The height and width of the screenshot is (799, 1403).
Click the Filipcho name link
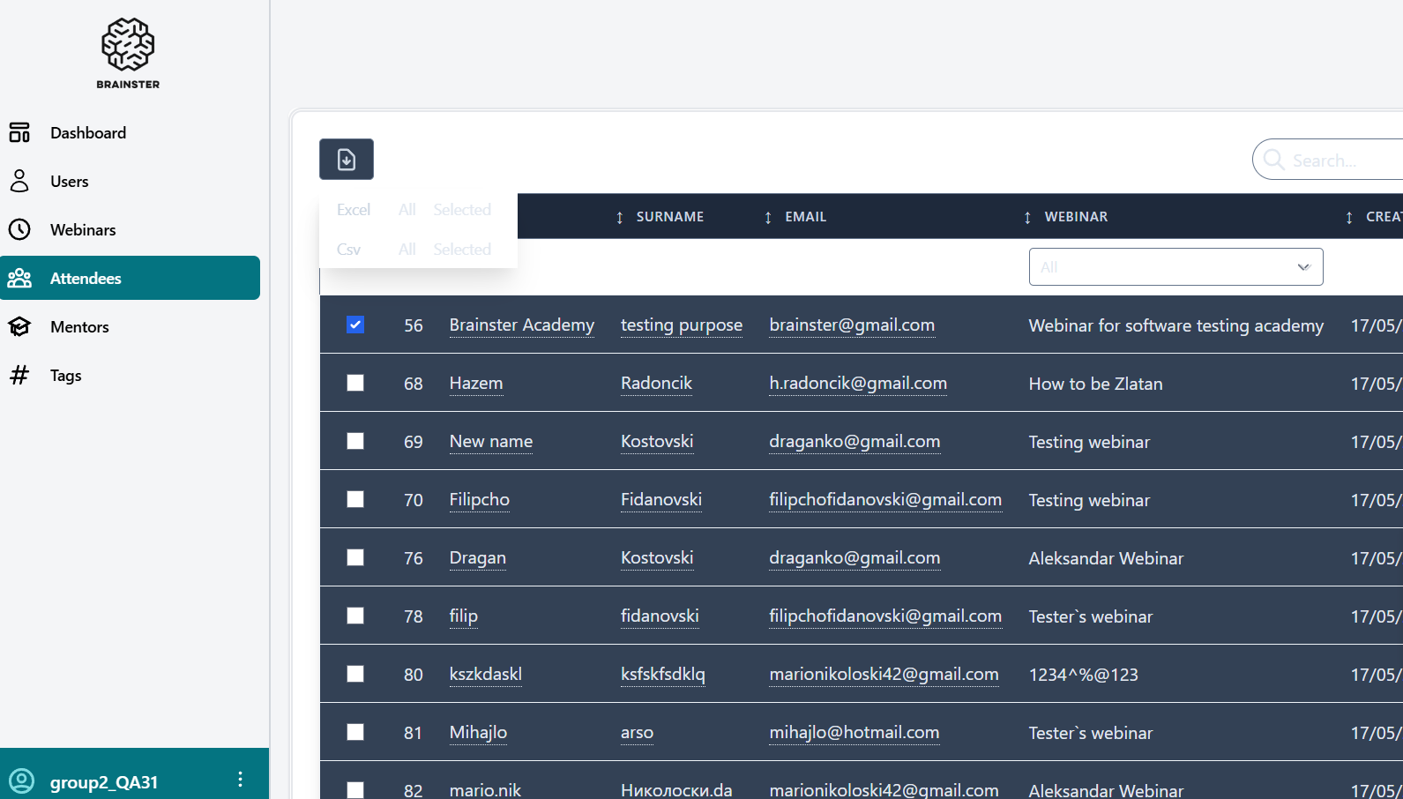(479, 500)
